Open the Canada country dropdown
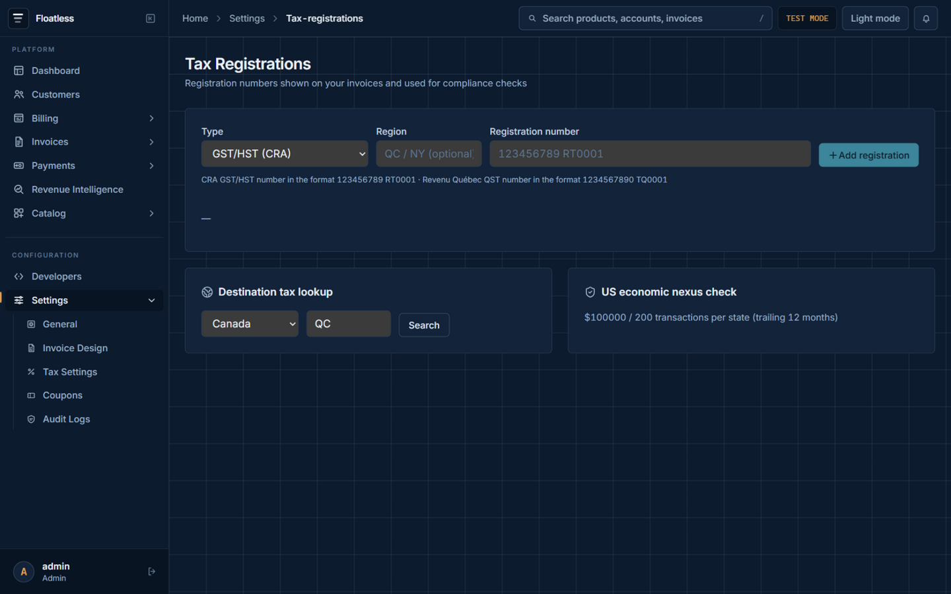The height and width of the screenshot is (594, 951). (250, 324)
